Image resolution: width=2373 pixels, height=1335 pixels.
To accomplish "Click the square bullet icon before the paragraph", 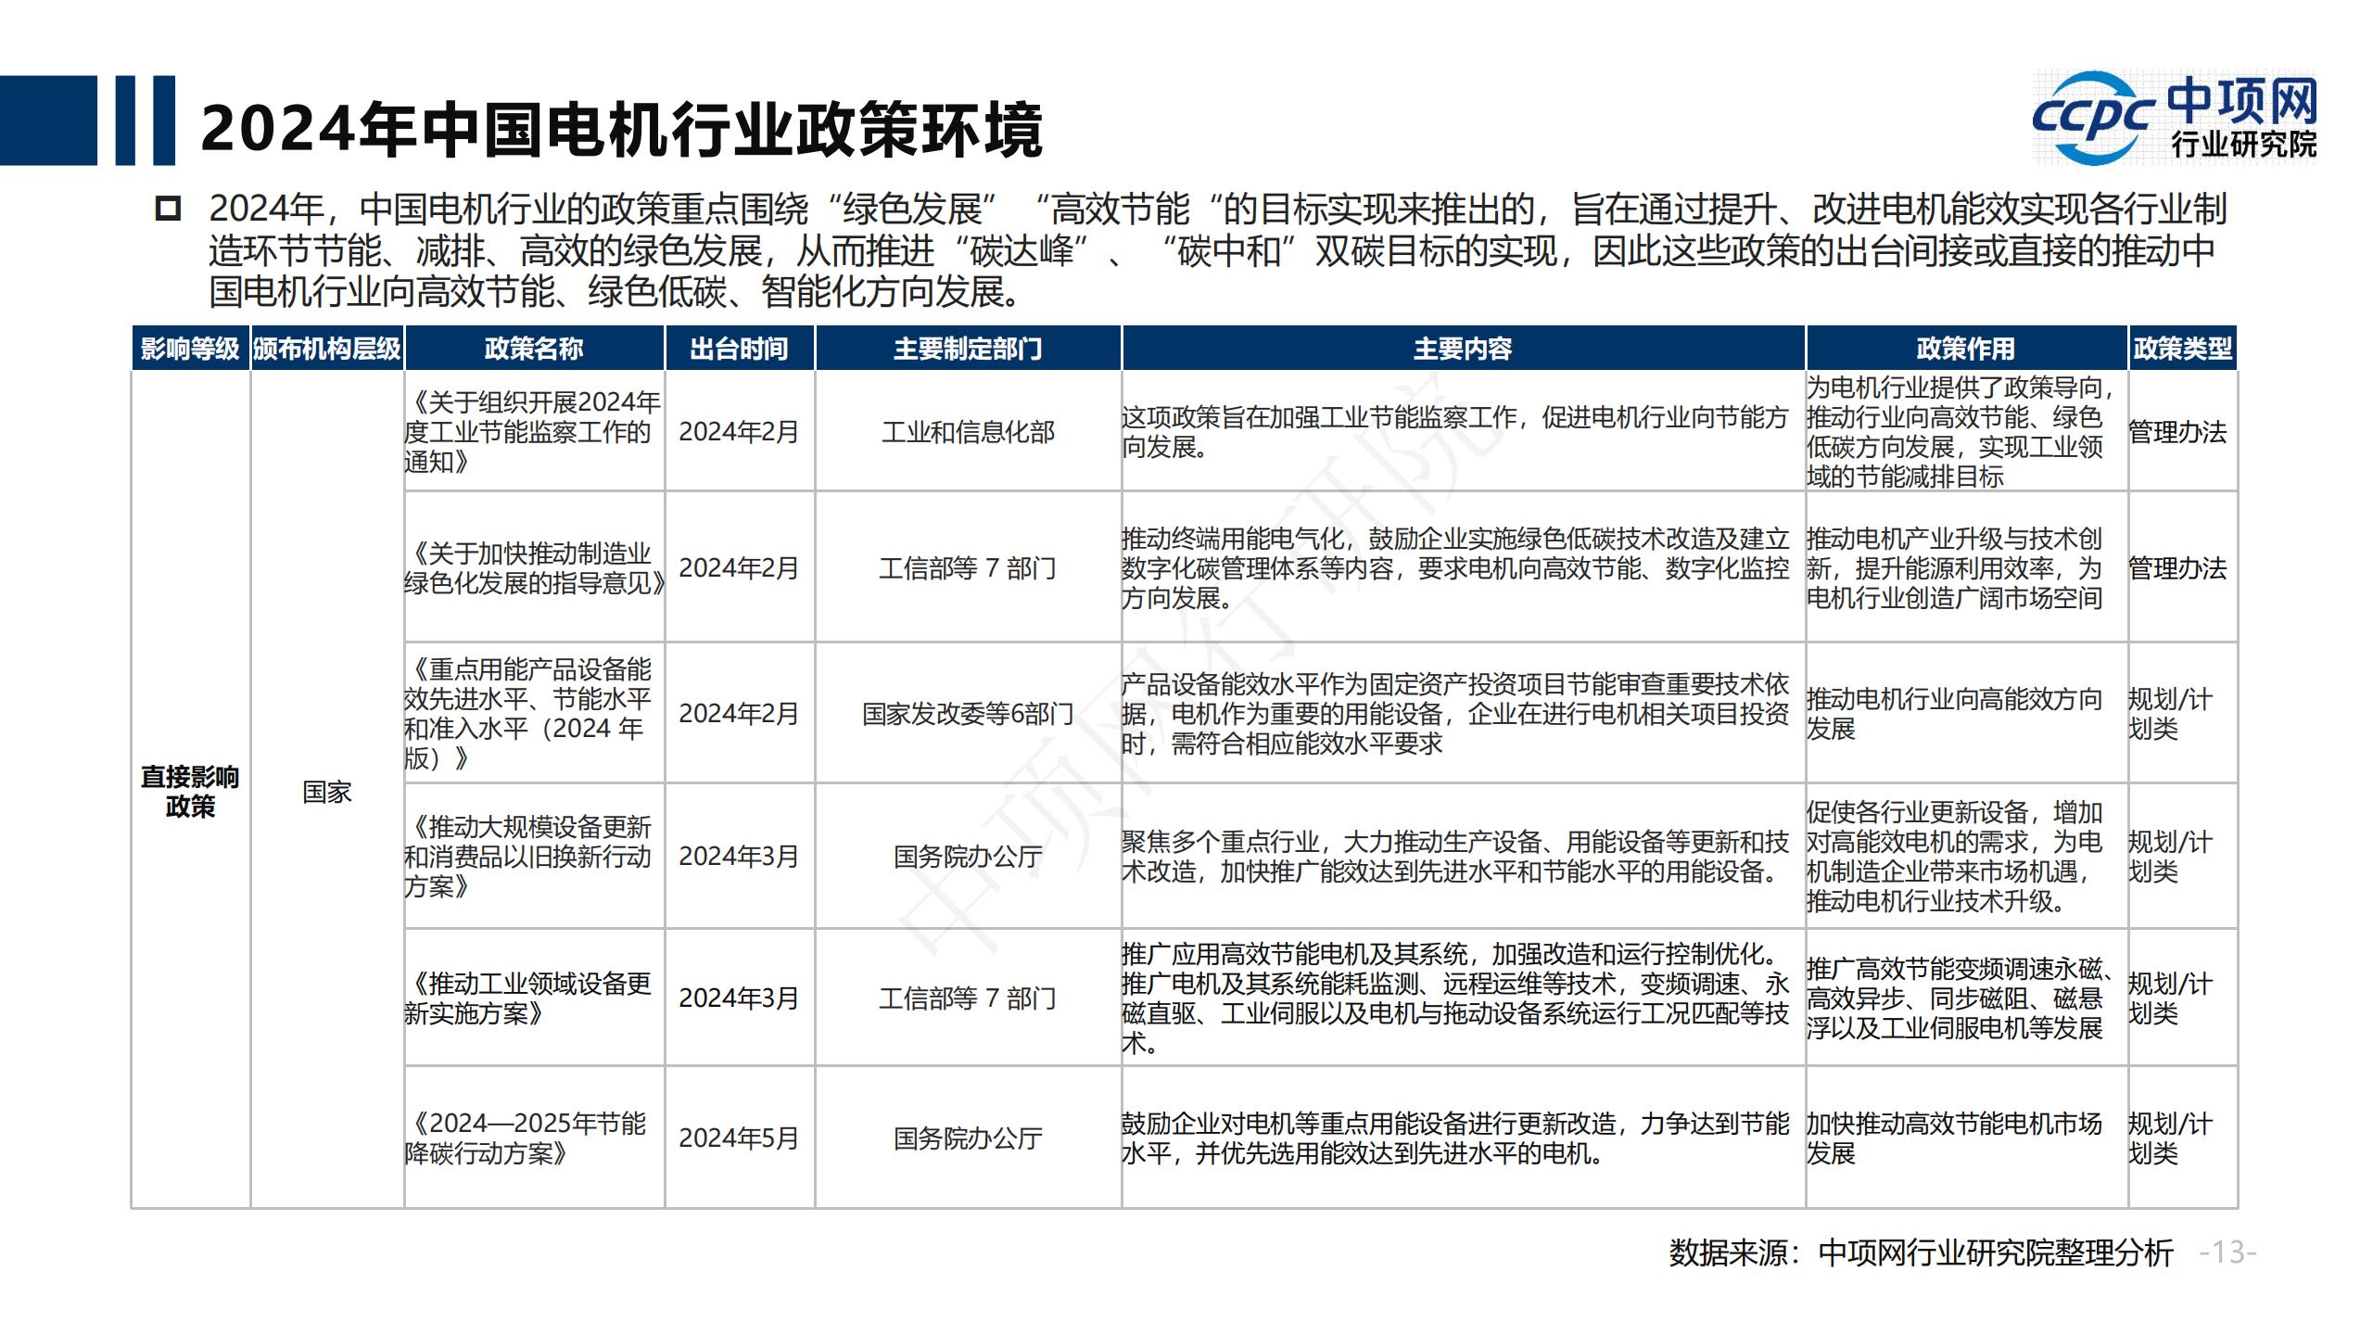I will [168, 209].
